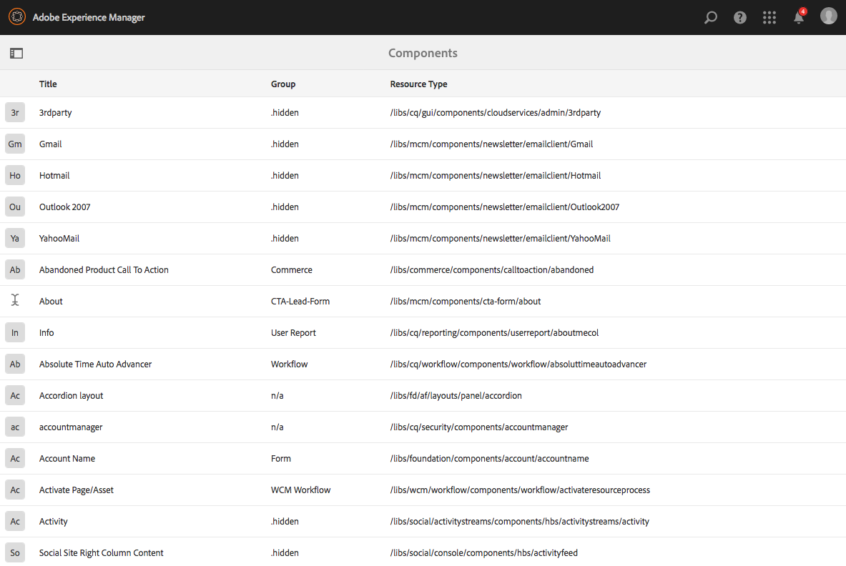This screenshot has width=846, height=566.
Task: Click the Ou icon for Outlook 2007
Action: [x=15, y=207]
